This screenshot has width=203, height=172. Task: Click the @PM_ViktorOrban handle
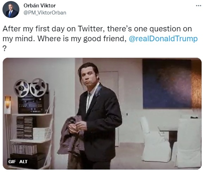click(45, 13)
